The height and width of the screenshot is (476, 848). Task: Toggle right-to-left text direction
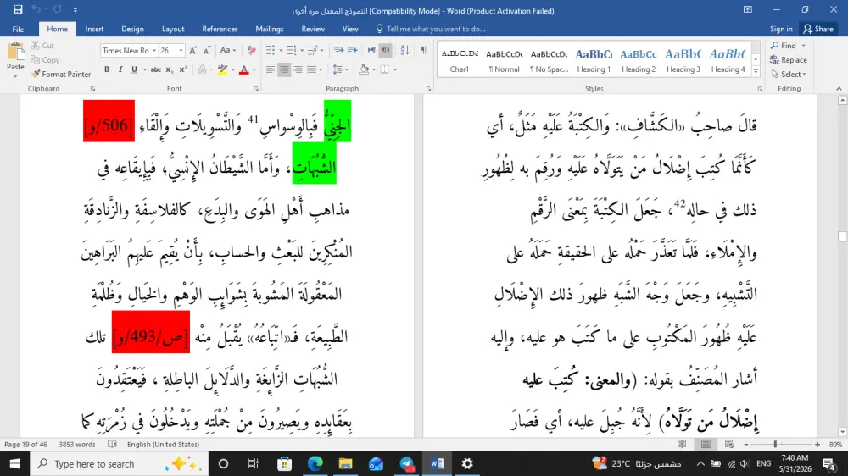point(385,50)
